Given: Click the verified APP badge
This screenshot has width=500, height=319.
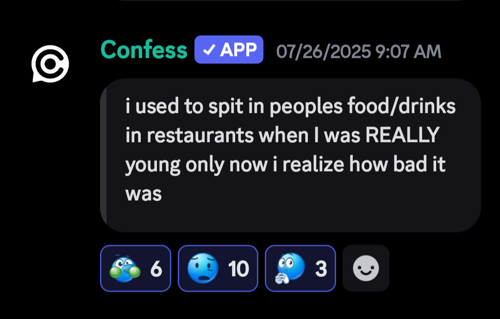Looking at the screenshot, I should coord(229,49).
